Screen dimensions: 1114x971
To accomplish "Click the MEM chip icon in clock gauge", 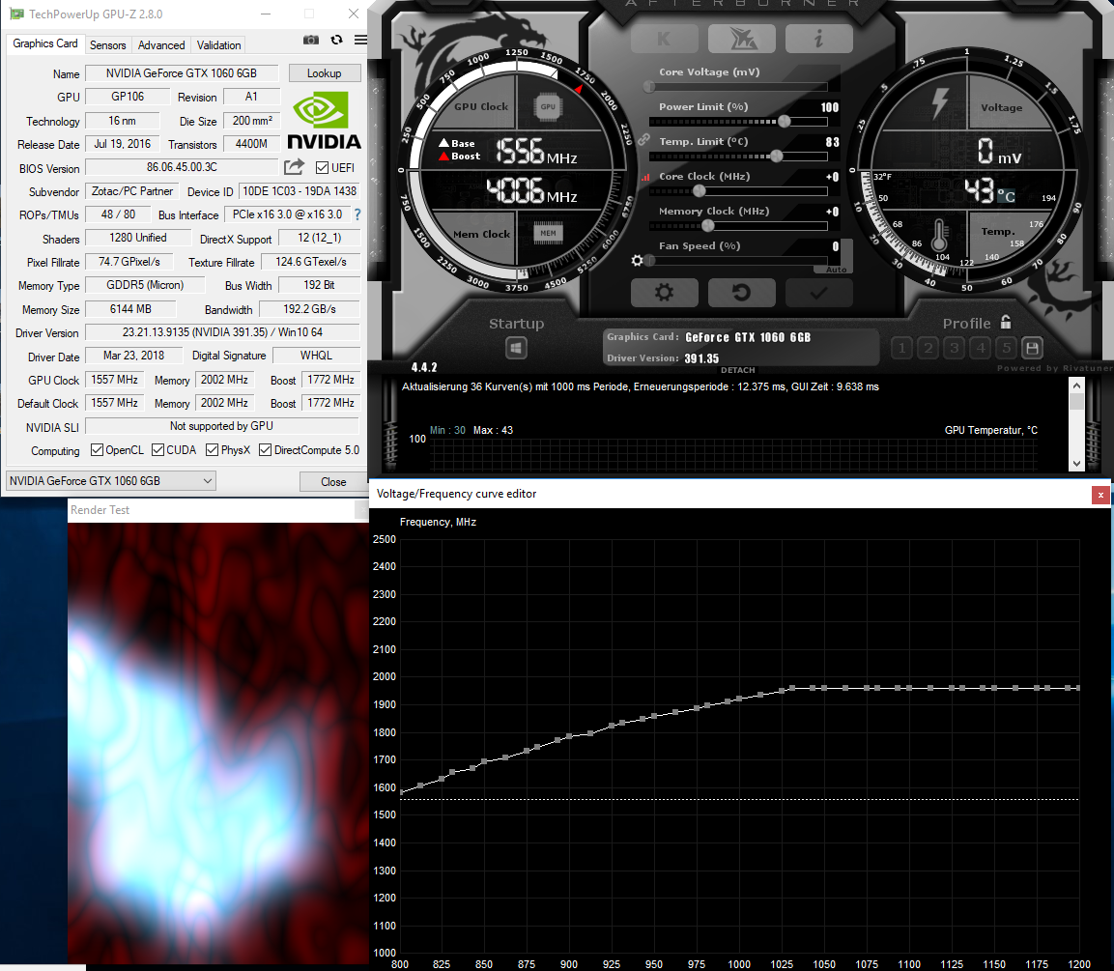I will (548, 233).
